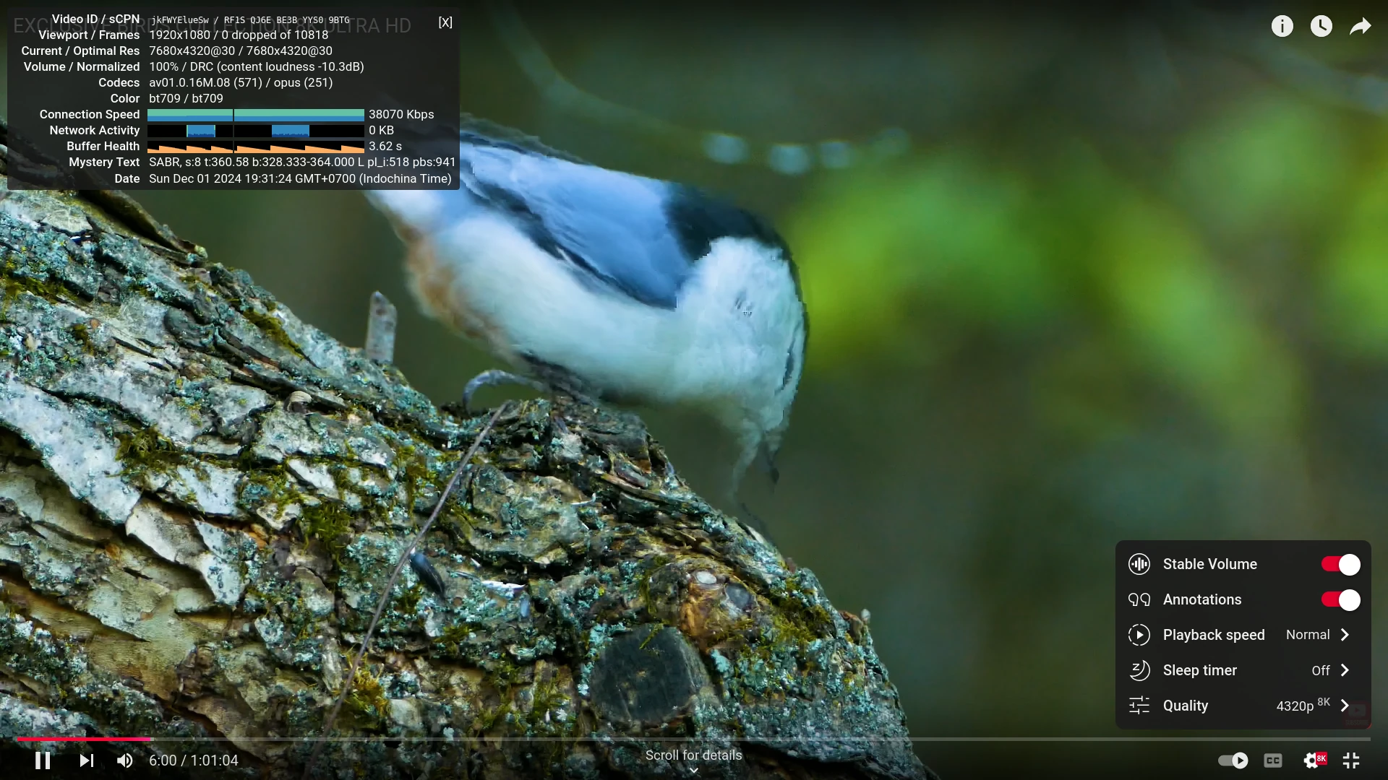This screenshot has width=1388, height=780.
Task: Click the bt709 / bt709 color value
Action: tap(186, 98)
